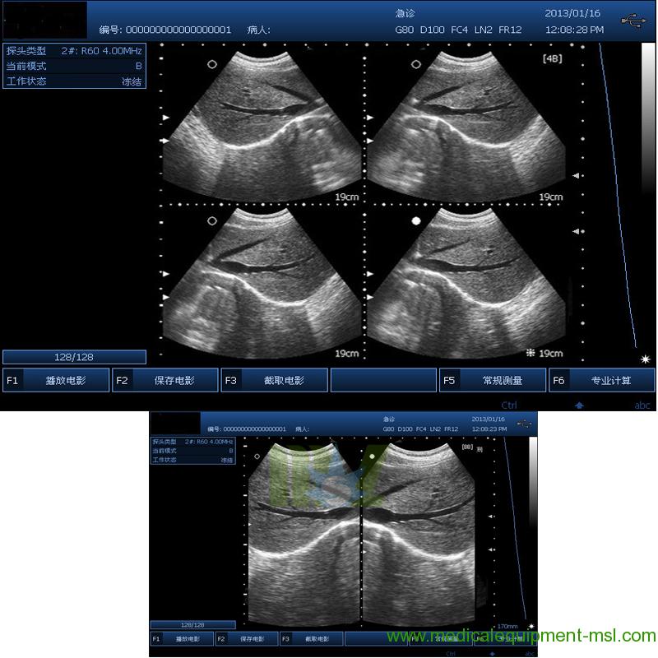Click the 128/128 cine loop progress bar
The height and width of the screenshot is (658, 658).
[74, 356]
